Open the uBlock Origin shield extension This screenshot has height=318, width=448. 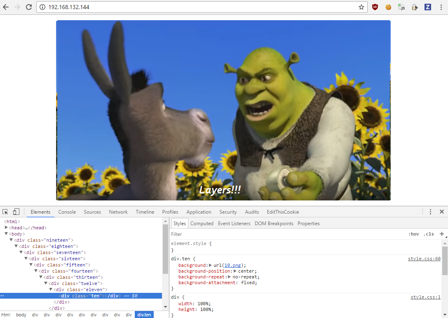pyautogui.click(x=375, y=7)
